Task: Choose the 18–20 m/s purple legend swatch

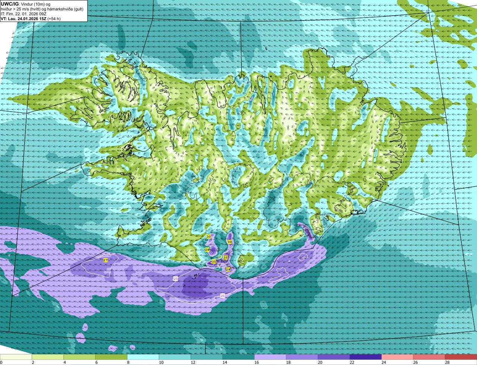Action: coord(302,357)
